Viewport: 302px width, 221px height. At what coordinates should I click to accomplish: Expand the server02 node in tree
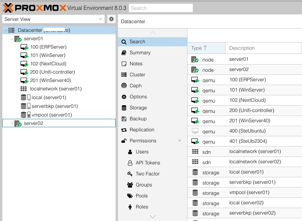tap(12, 123)
